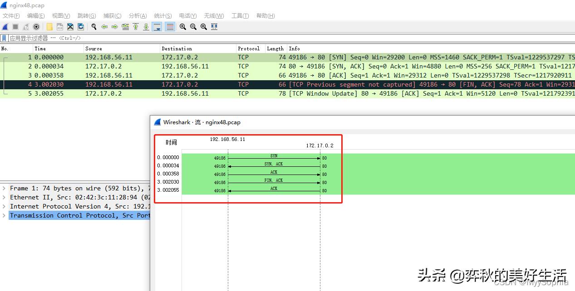Toggle packet list colorization button
Screen dimensions: 575x291
pos(170,27)
